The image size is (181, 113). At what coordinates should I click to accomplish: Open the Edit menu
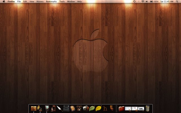[25, 1]
